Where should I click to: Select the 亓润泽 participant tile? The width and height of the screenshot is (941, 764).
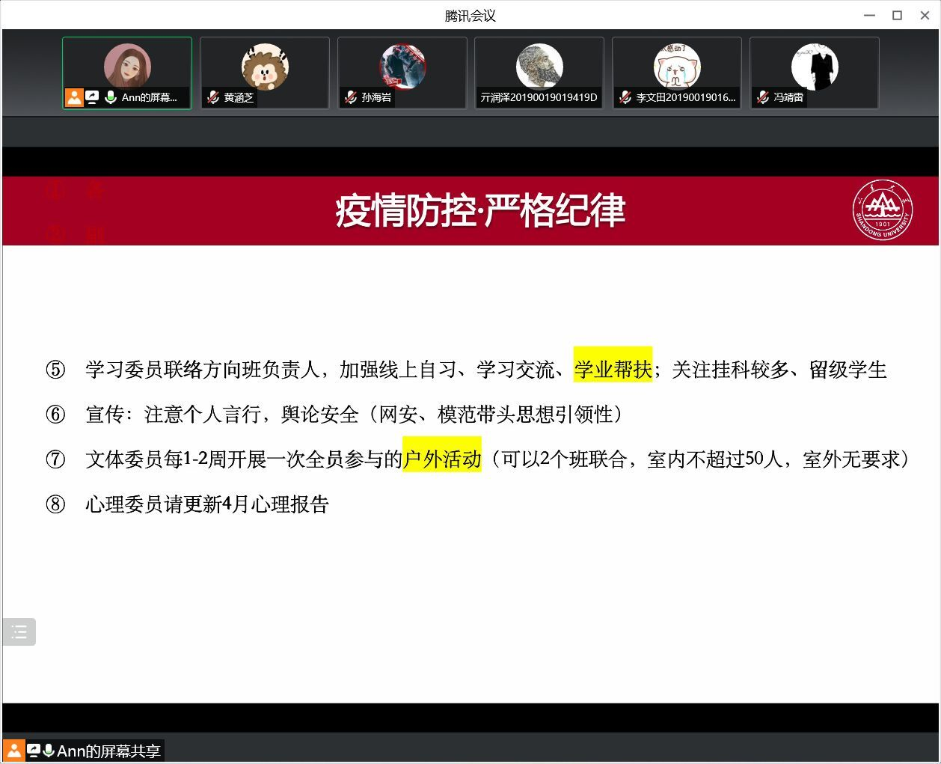[539, 73]
